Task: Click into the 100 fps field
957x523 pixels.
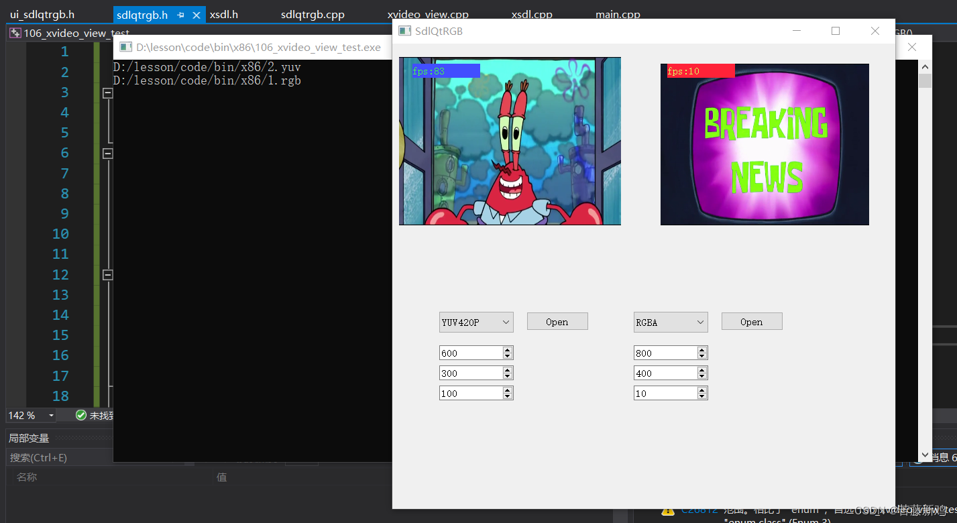Action: (471, 394)
